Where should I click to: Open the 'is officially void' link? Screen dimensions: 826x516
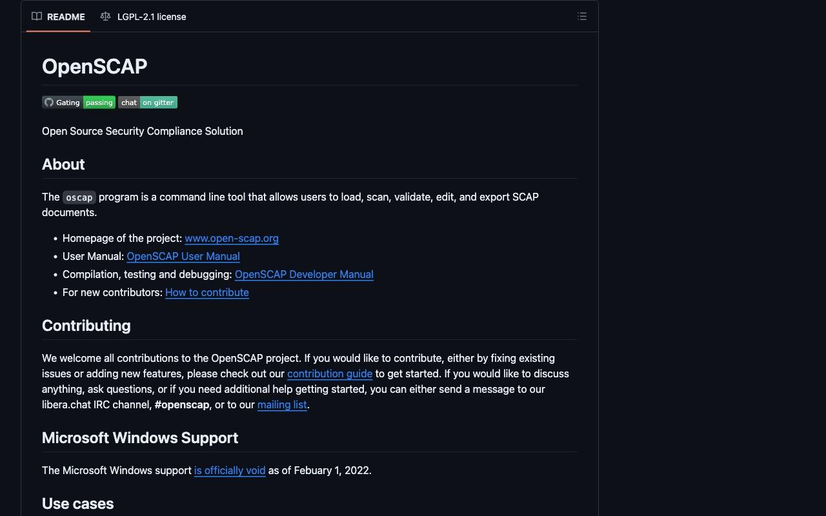pyautogui.click(x=230, y=470)
